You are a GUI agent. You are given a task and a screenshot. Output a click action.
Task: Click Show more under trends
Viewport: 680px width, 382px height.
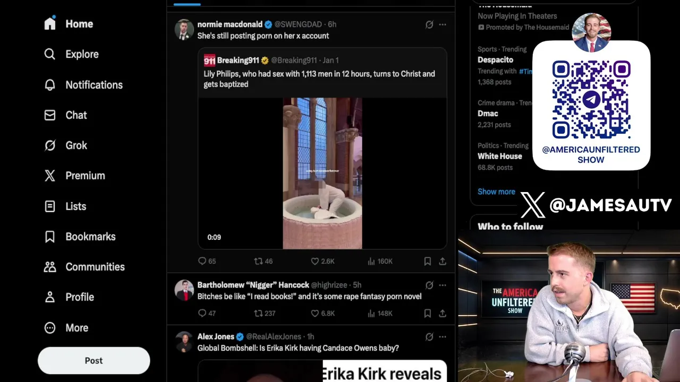(496, 192)
